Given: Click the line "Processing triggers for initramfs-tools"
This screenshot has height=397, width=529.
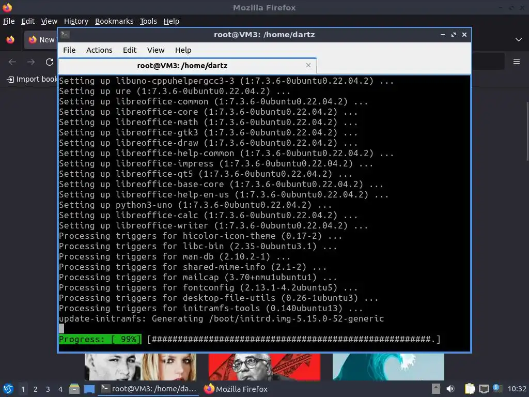Looking at the screenshot, I should 211,308.
